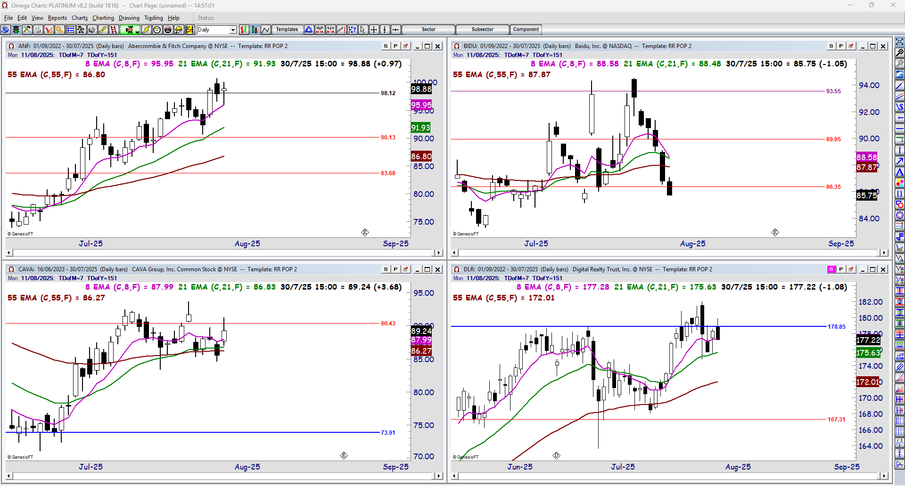Viewport: 905px width, 486px height.
Task: Click the 178.85 price level label on DLR
Action: (x=837, y=327)
